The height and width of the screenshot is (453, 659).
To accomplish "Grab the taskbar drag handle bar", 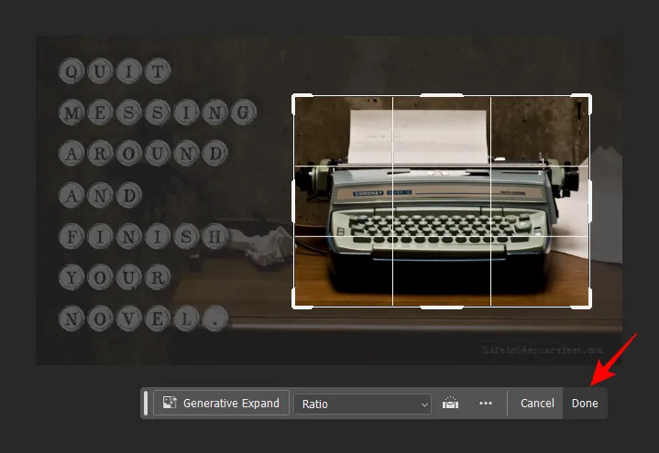I will [x=146, y=403].
